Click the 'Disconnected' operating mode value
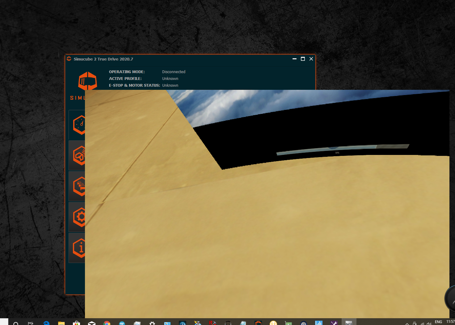The height and width of the screenshot is (325, 455). tap(174, 72)
